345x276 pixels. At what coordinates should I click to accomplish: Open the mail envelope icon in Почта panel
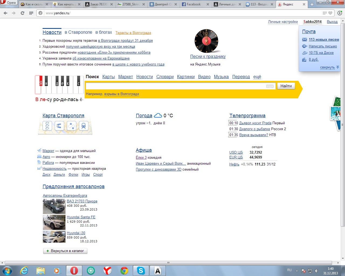(305, 40)
